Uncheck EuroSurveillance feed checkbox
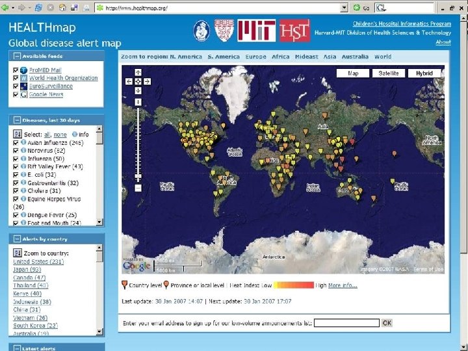 [16, 86]
